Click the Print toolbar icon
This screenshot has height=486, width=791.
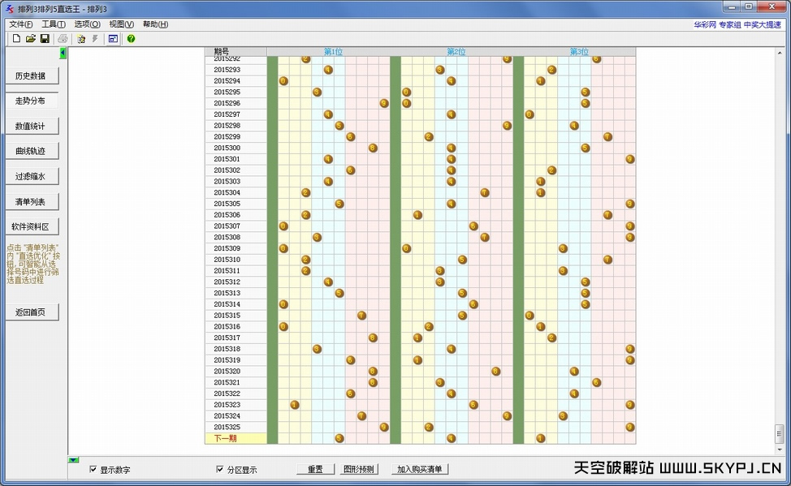coord(63,38)
